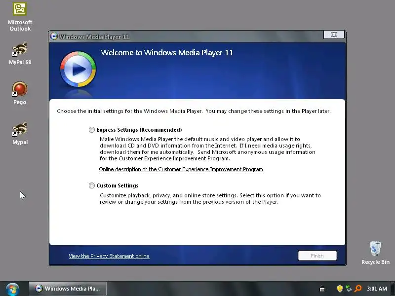This screenshot has height=296, width=395.
Task: Select the Mypal raccoon desktop shortcut
Action: pos(20,133)
